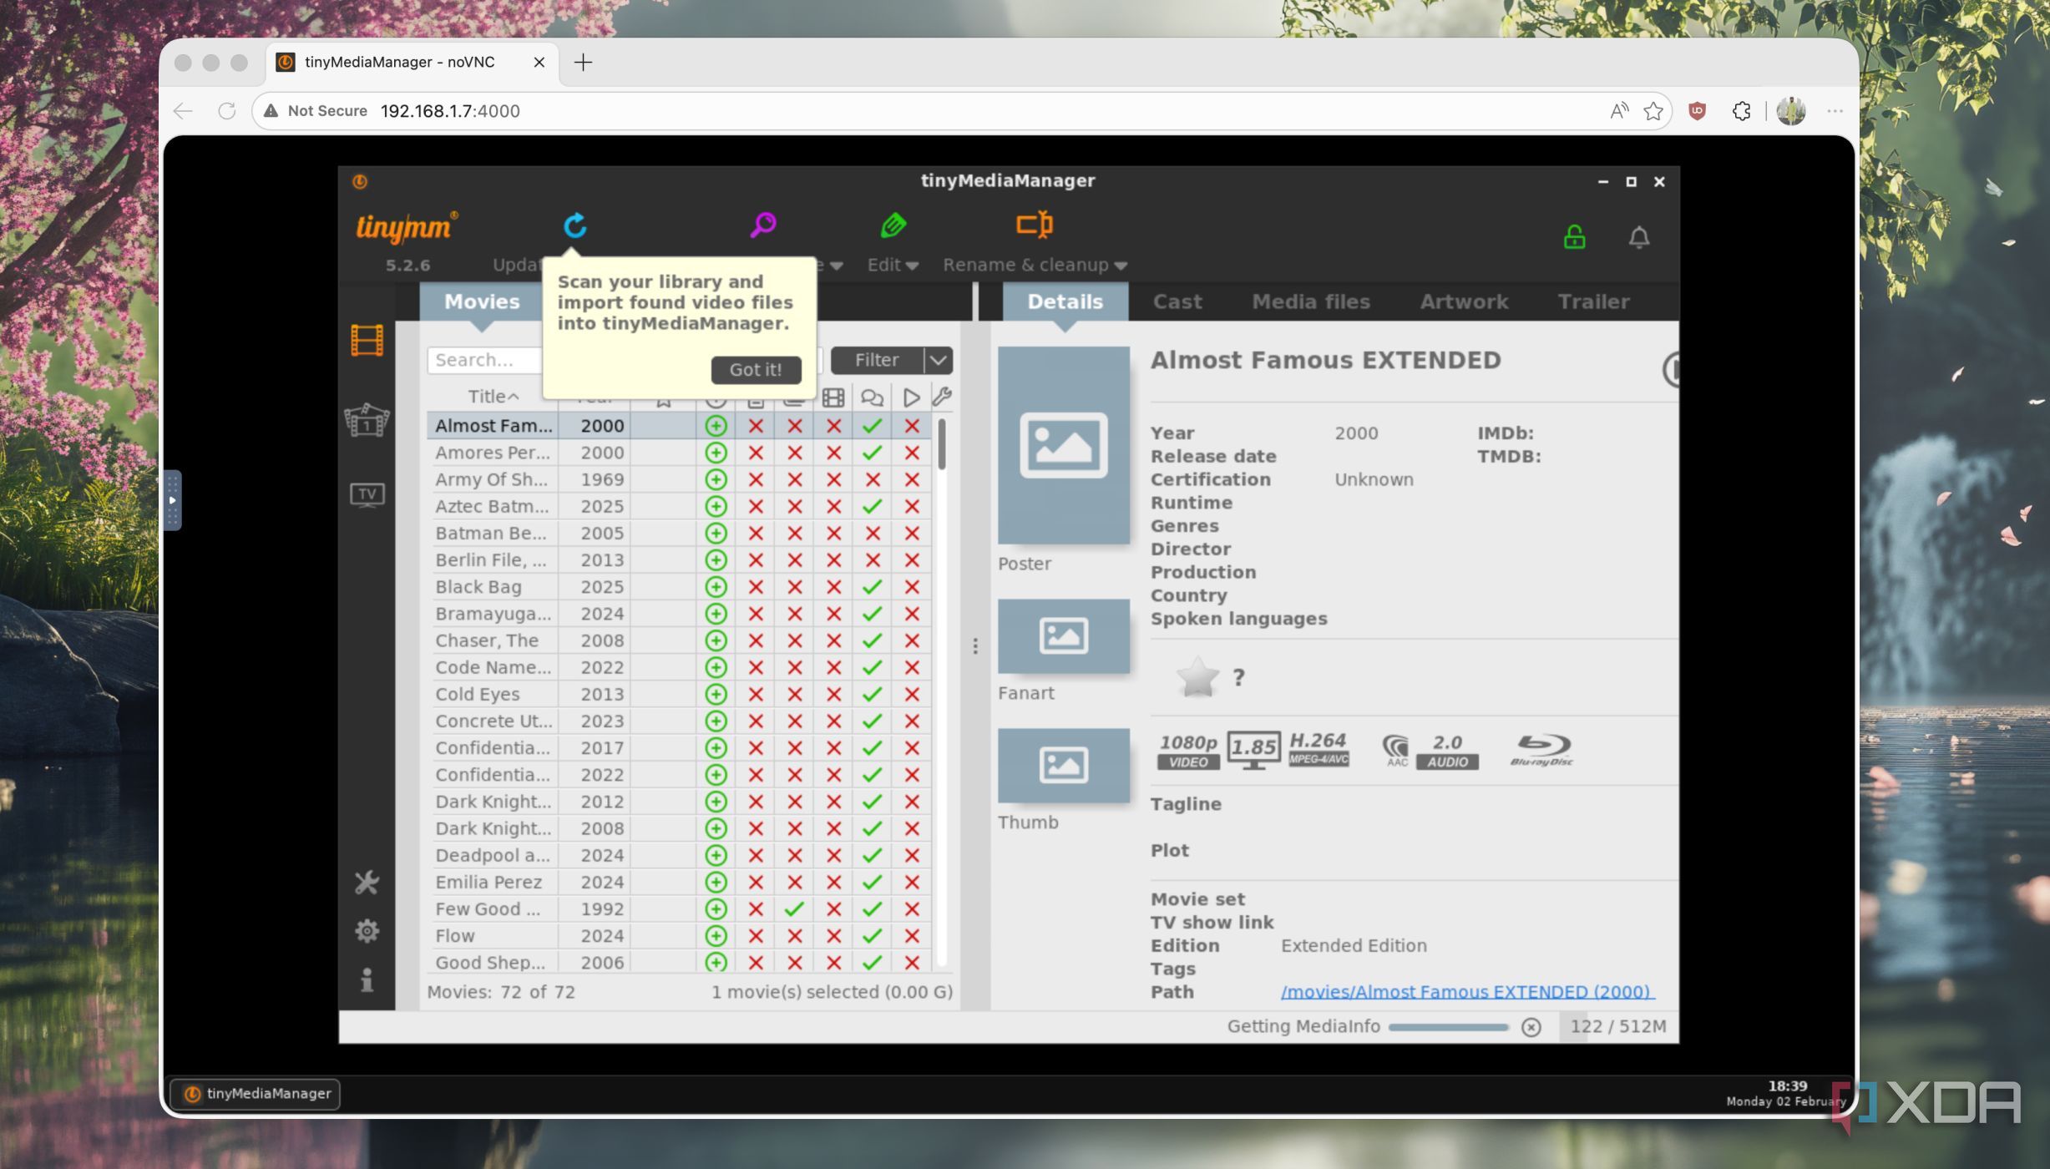Dismiss the tooltip with Got it!
The height and width of the screenshot is (1169, 2050).
pyautogui.click(x=756, y=369)
